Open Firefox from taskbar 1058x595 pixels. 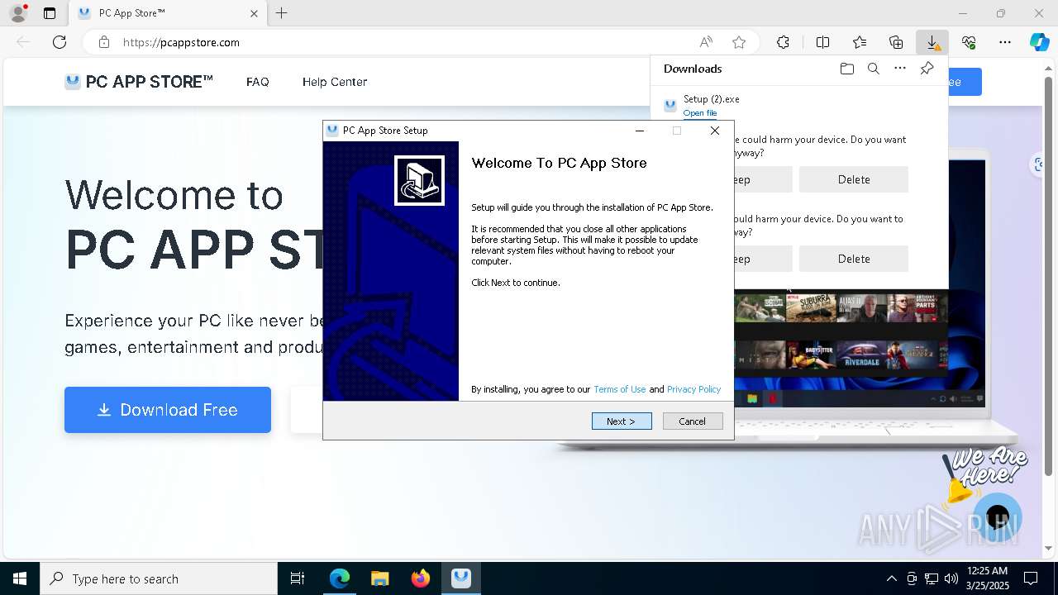pos(421,578)
